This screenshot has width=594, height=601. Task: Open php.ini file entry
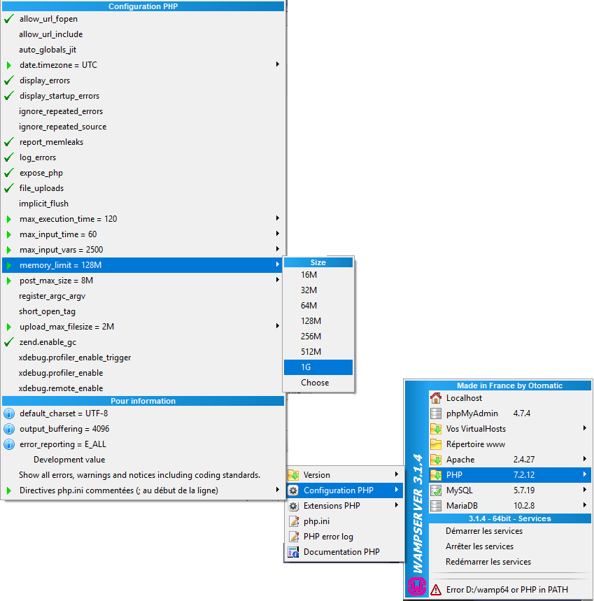click(x=344, y=521)
